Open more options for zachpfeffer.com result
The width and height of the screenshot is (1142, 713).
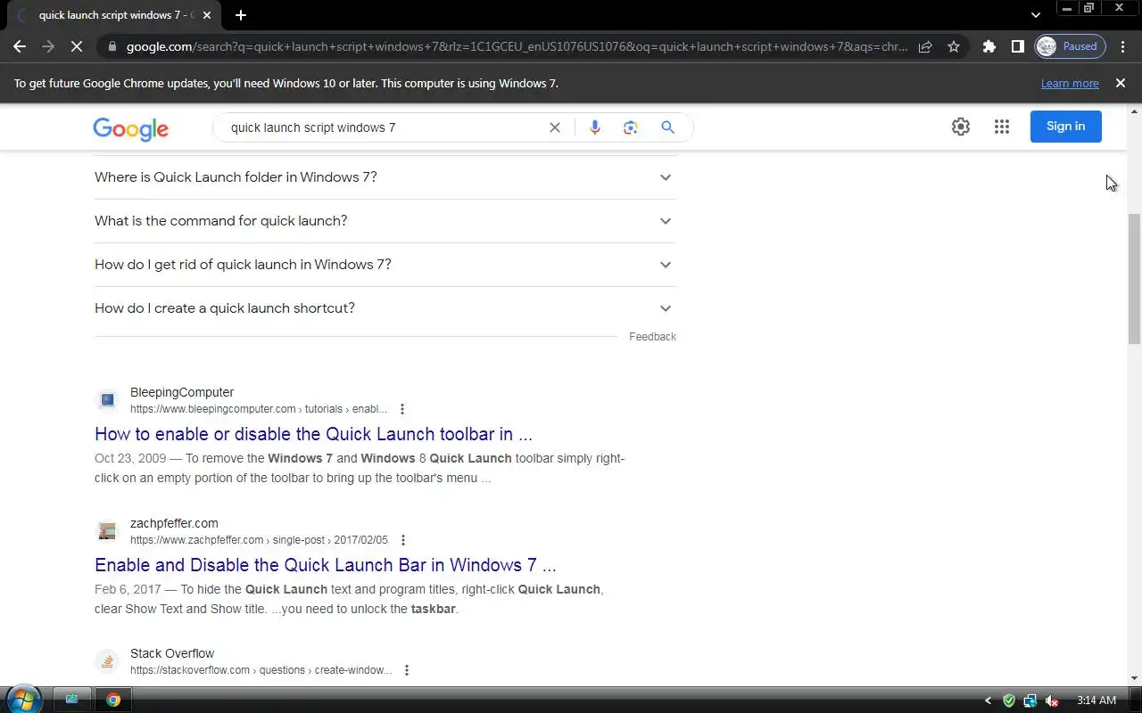[402, 540]
